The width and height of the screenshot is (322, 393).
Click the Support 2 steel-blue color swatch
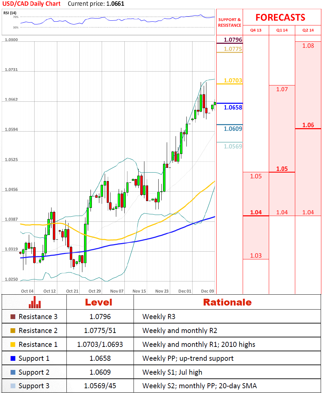[13, 372]
